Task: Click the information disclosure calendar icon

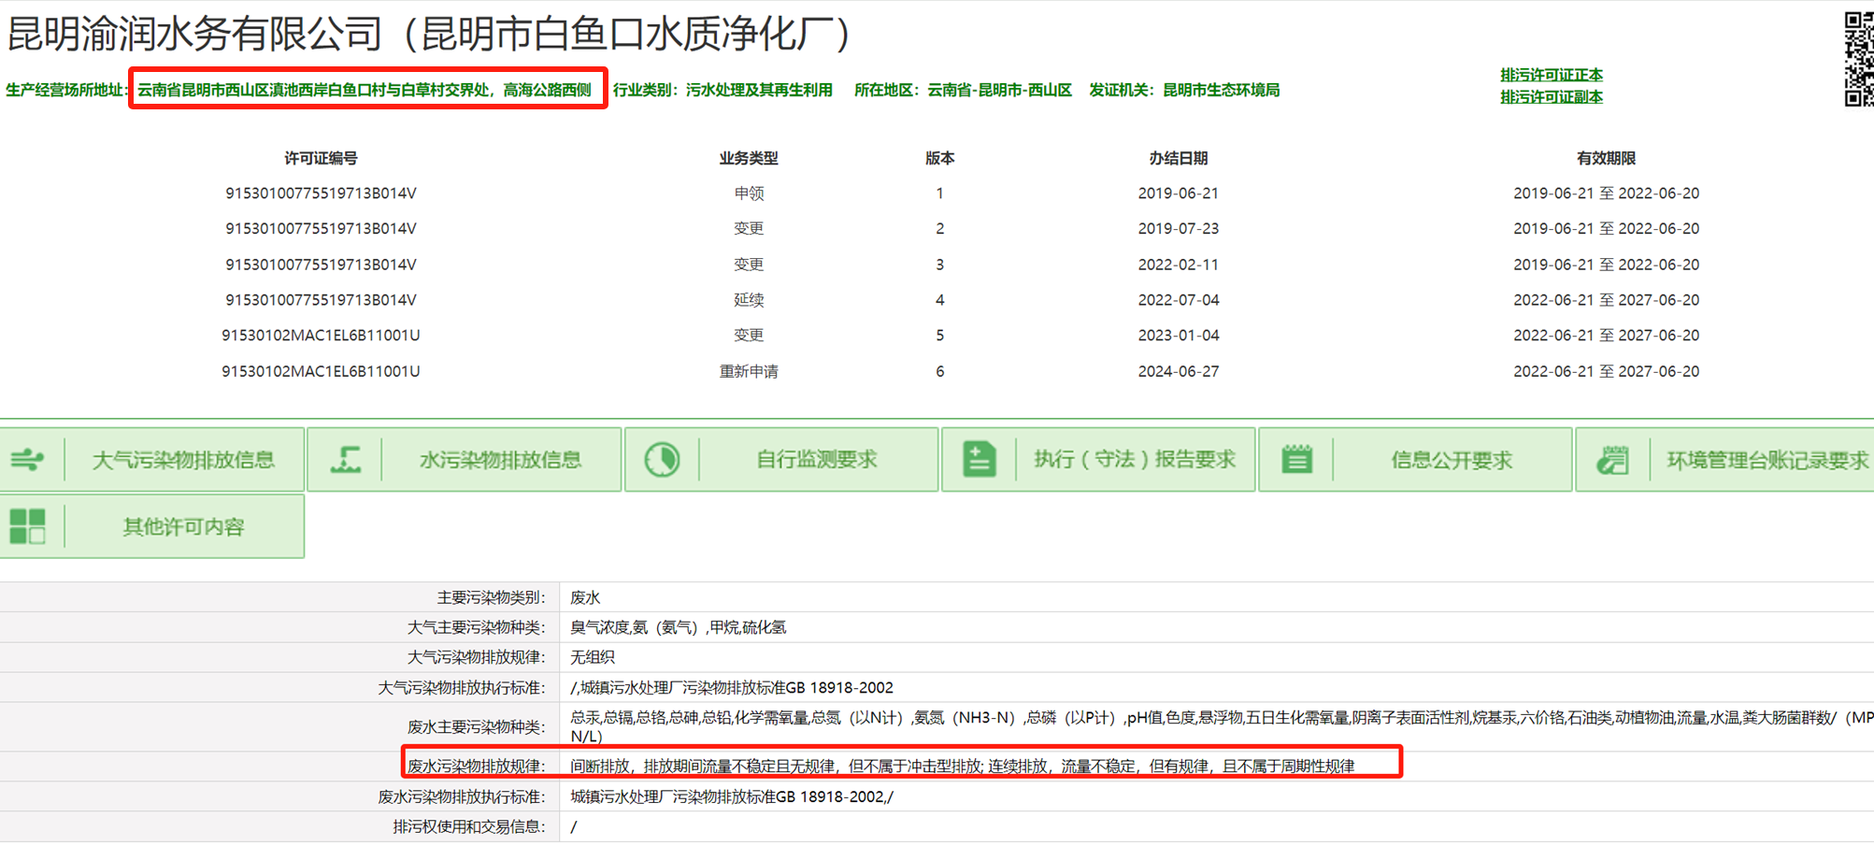Action: tap(1296, 459)
